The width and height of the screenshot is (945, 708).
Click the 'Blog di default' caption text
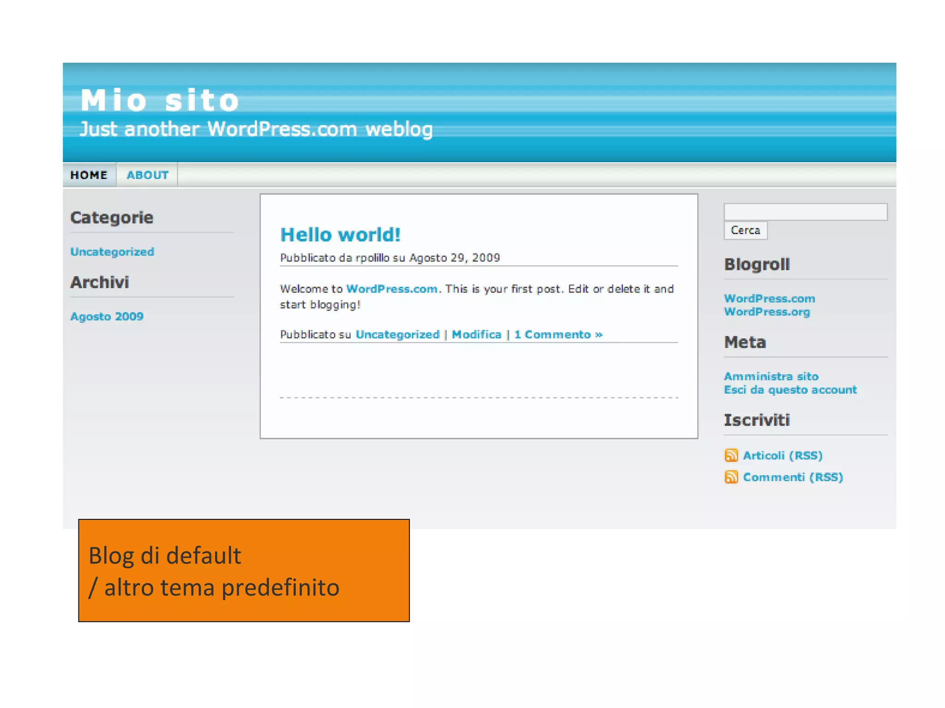coord(165,555)
